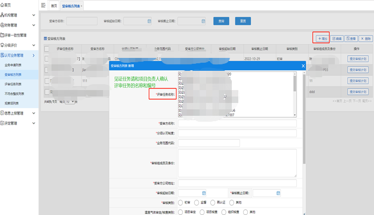Click the 分级评价 badge icon

click(x=2, y=45)
